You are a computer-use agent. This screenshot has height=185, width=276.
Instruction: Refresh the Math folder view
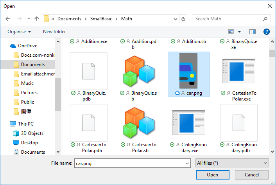coord(183,19)
